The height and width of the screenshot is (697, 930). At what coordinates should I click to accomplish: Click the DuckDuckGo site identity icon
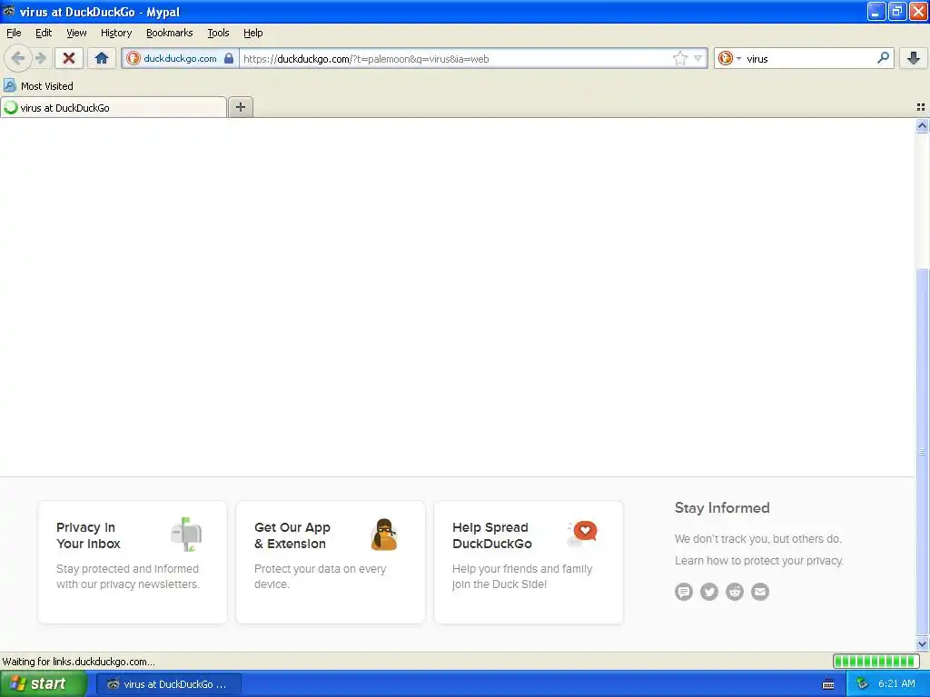pos(134,58)
